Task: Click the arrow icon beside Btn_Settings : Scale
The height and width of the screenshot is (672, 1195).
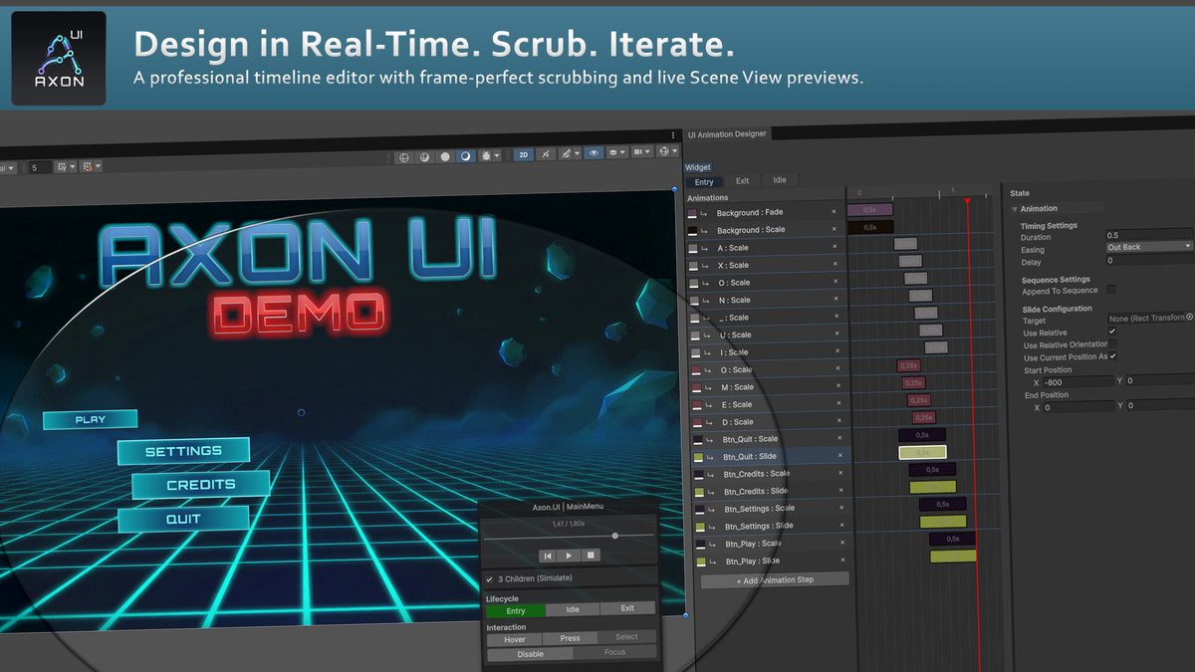Action: (712, 509)
